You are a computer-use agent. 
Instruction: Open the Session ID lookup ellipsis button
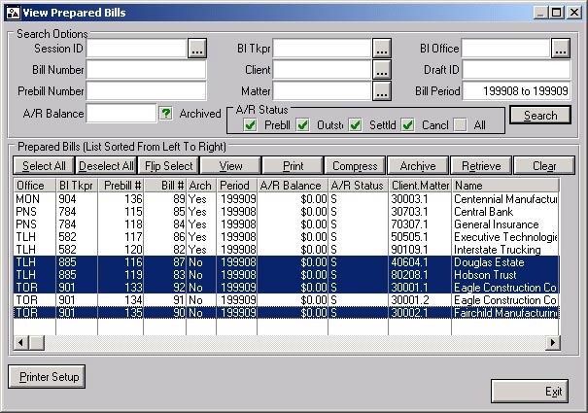(197, 49)
